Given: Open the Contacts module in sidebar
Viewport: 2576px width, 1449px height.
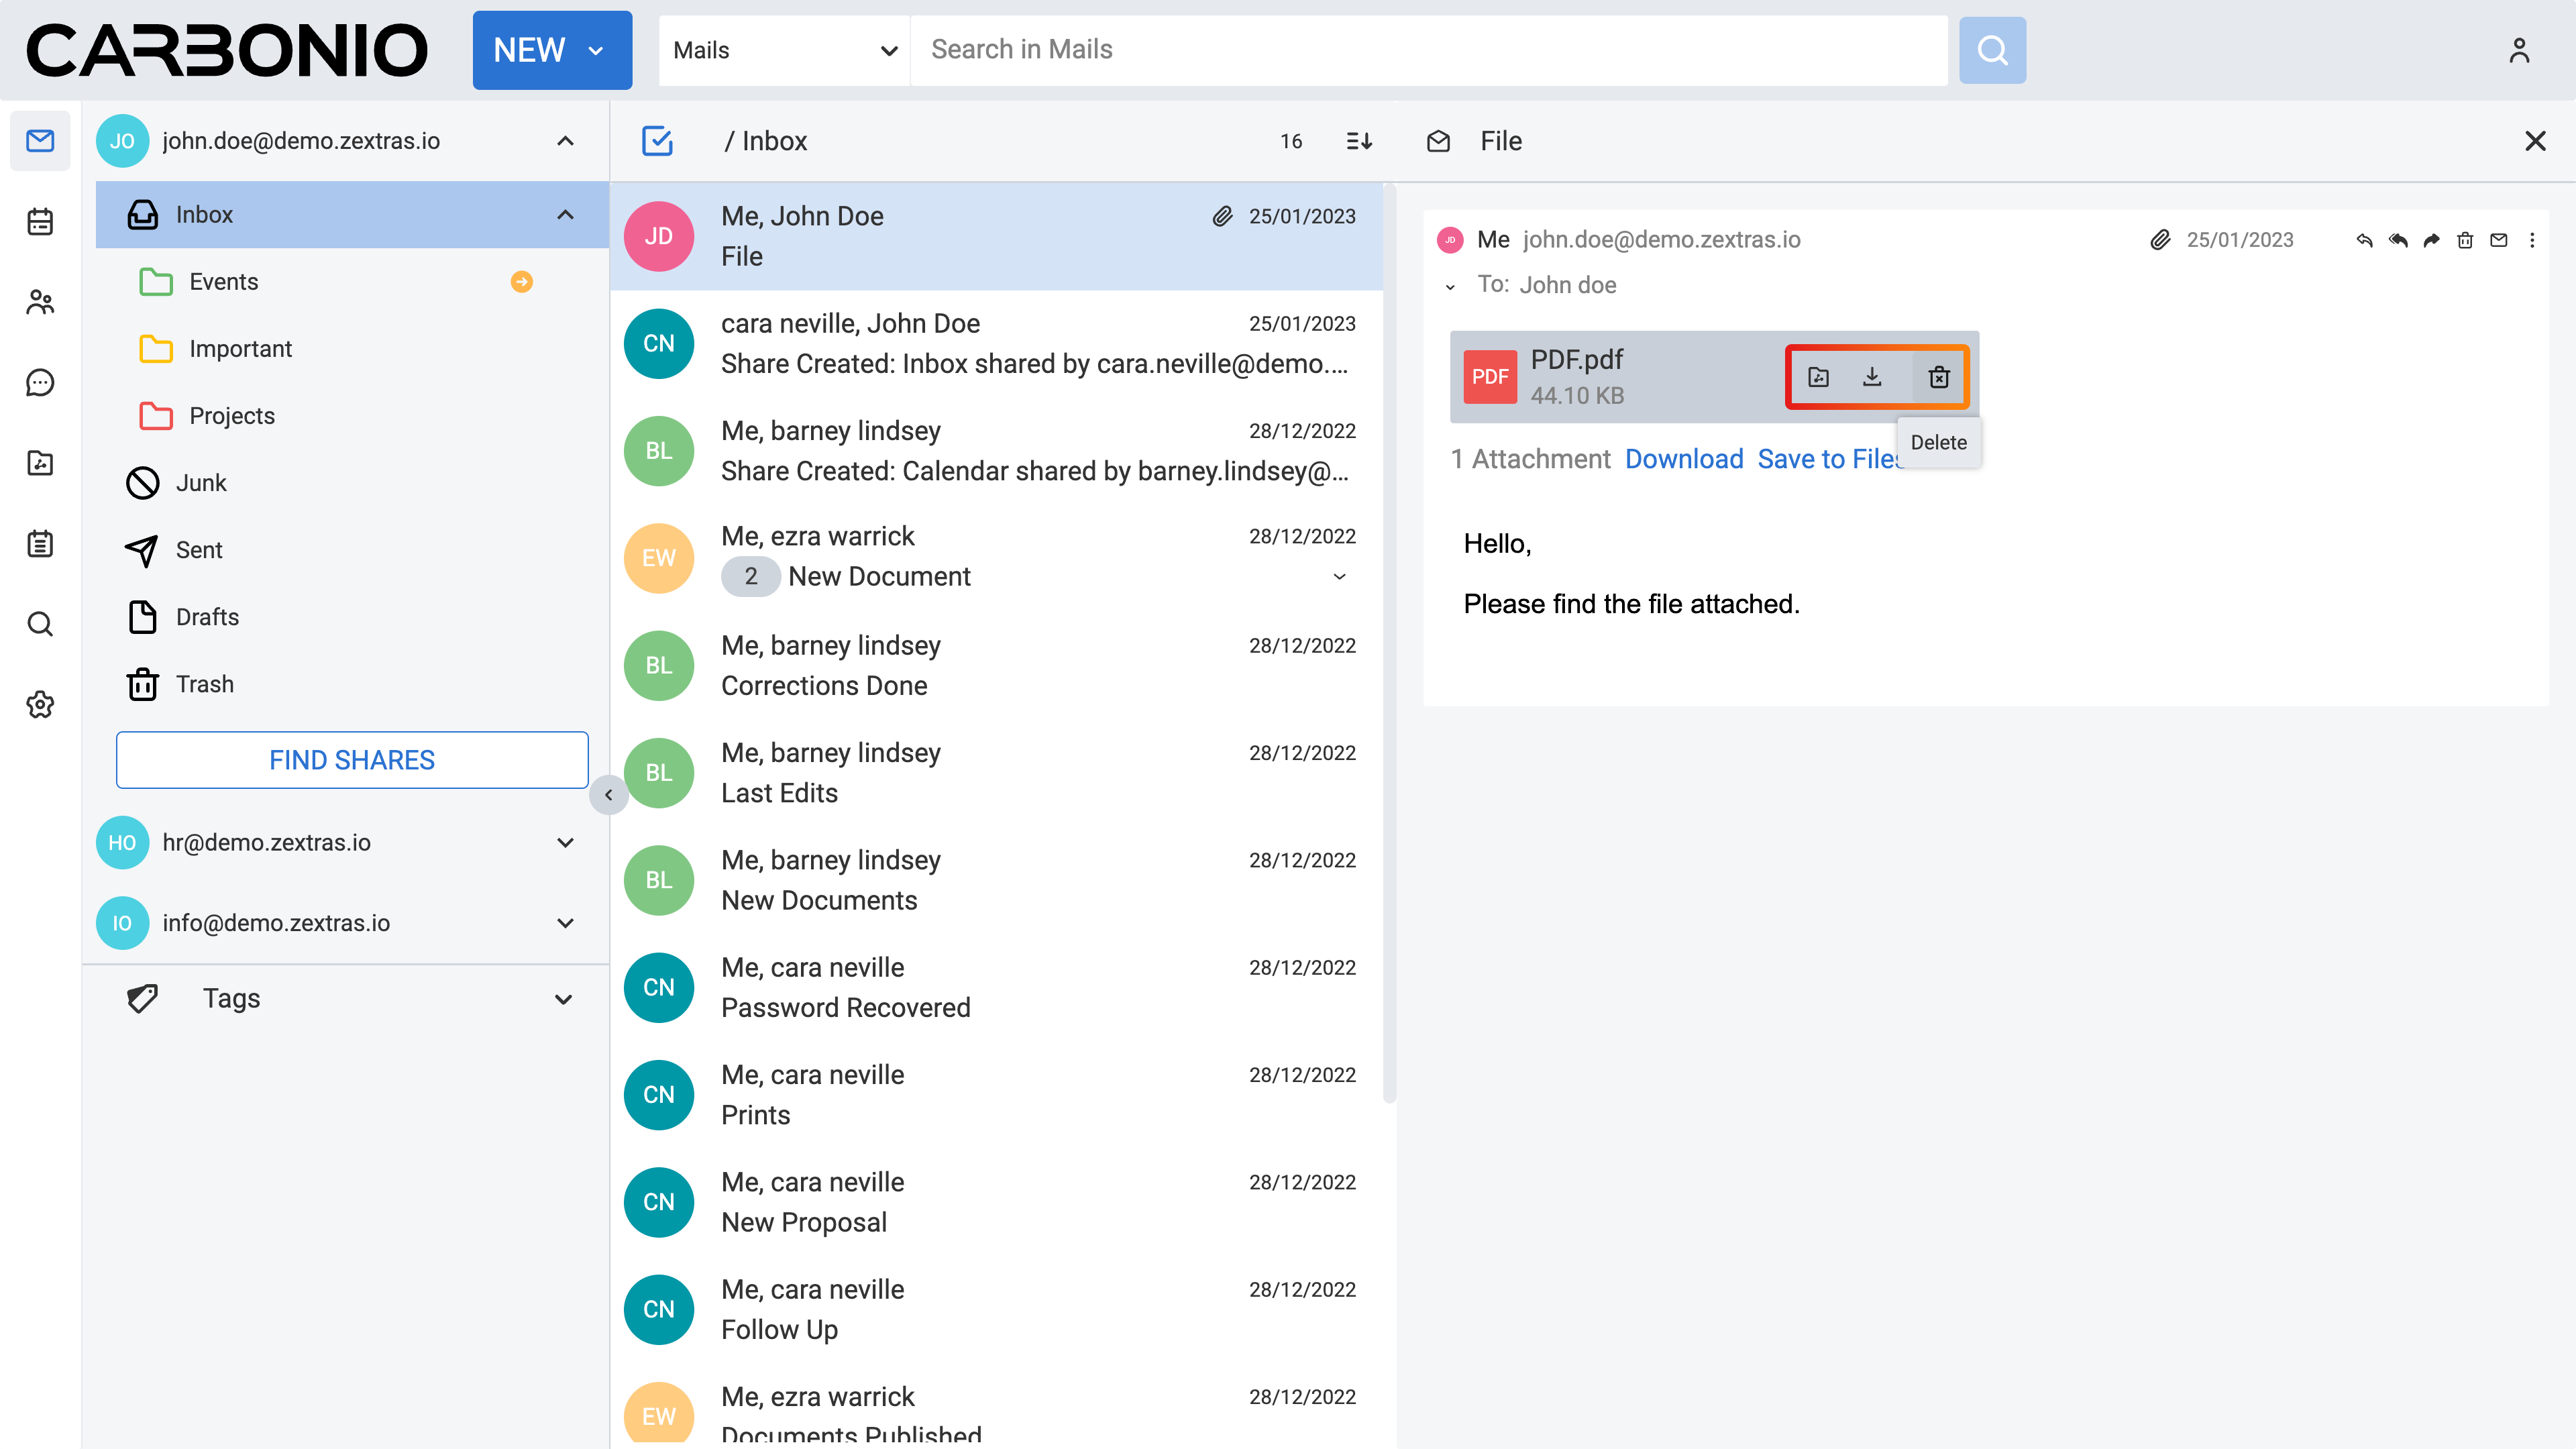Looking at the screenshot, I should pos(40,302).
